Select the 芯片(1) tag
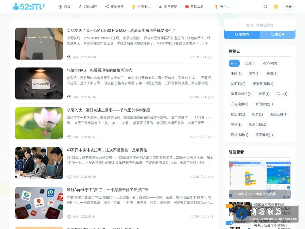Screen dimensions: 305x229 pyautogui.click(x=282, y=94)
